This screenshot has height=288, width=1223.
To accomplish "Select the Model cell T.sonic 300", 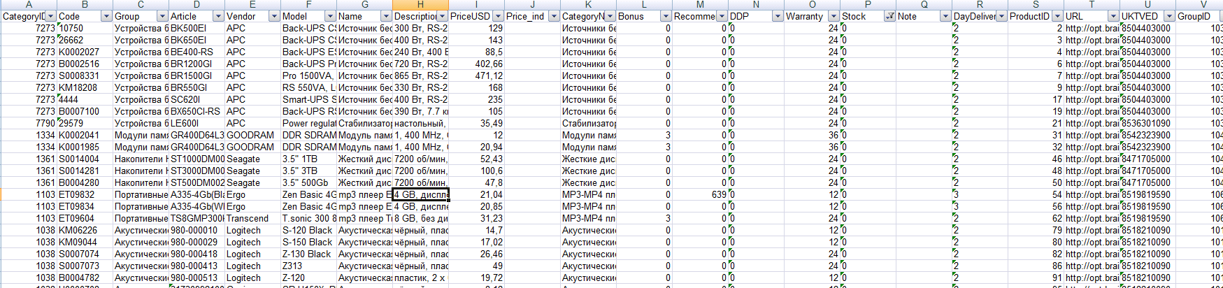I will click(x=308, y=218).
